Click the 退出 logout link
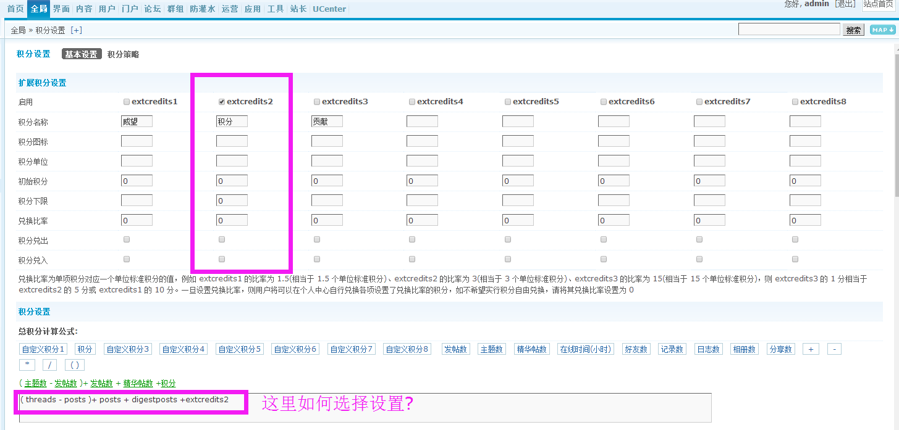The image size is (899, 430). pos(845,4)
